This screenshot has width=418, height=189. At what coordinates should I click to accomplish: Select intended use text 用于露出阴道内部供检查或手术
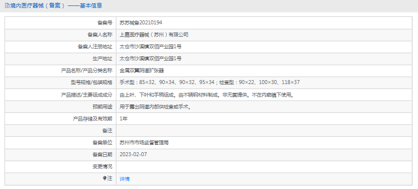155,107
